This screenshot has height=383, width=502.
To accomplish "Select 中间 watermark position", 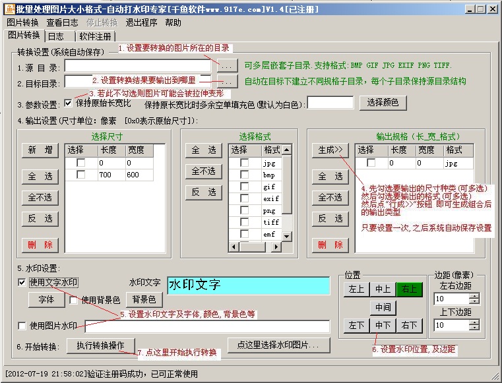I will (x=383, y=307).
